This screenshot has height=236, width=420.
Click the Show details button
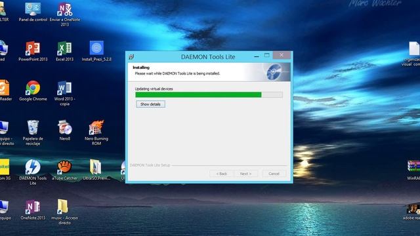coord(150,104)
